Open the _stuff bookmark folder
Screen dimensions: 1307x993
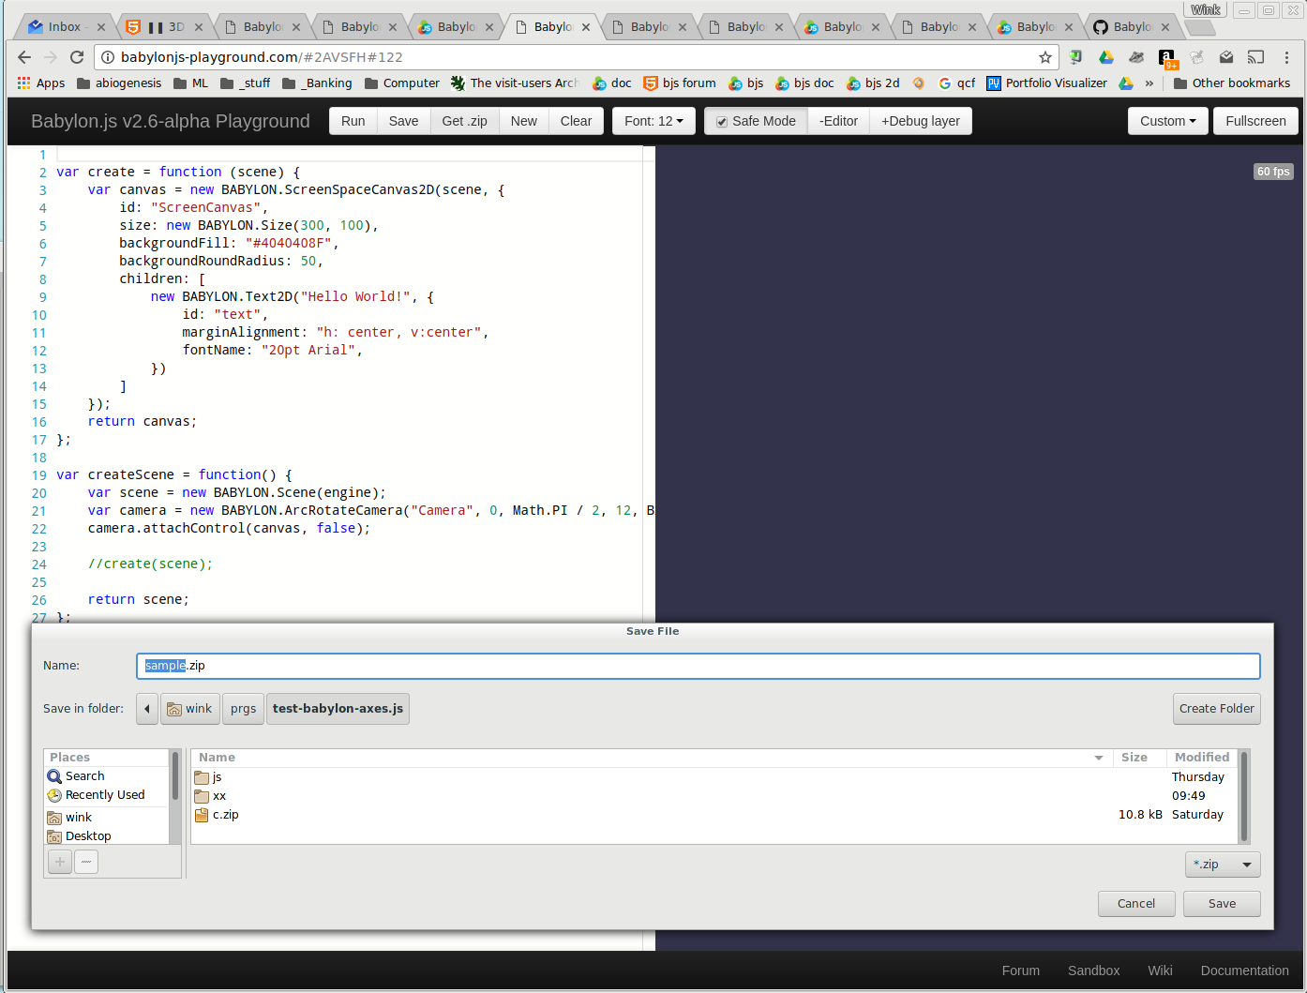coord(246,83)
